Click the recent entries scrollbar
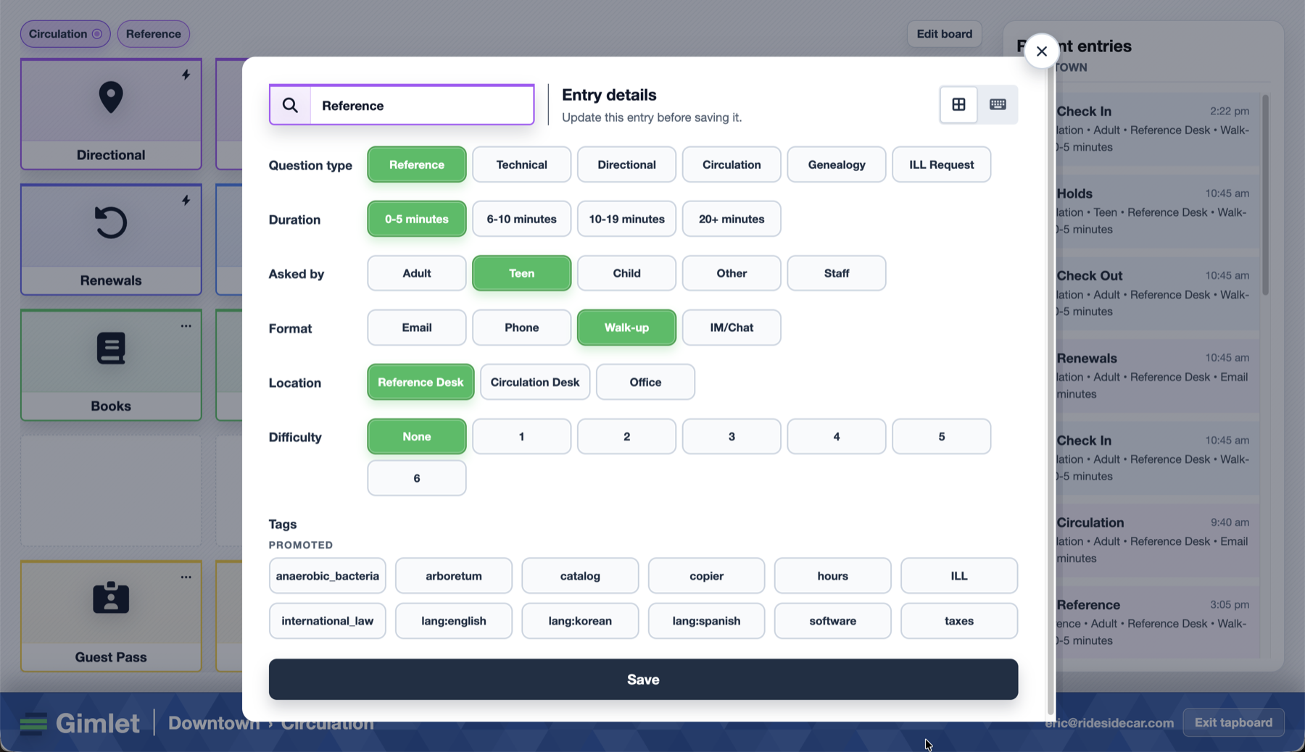 pyautogui.click(x=1265, y=196)
